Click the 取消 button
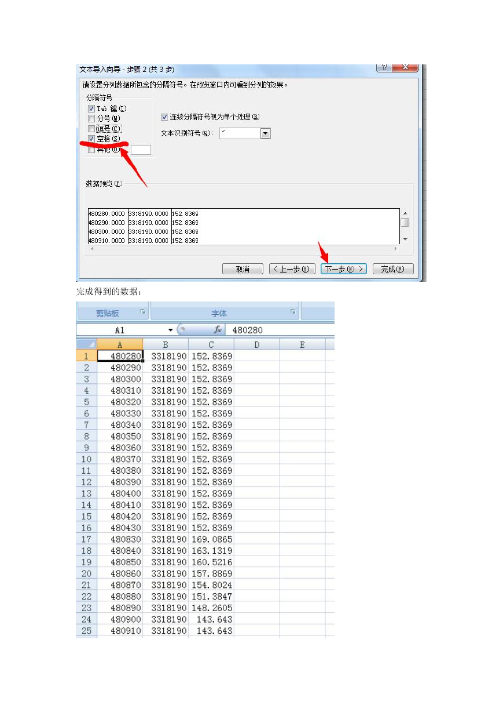This screenshot has height=712, width=503. (x=243, y=269)
